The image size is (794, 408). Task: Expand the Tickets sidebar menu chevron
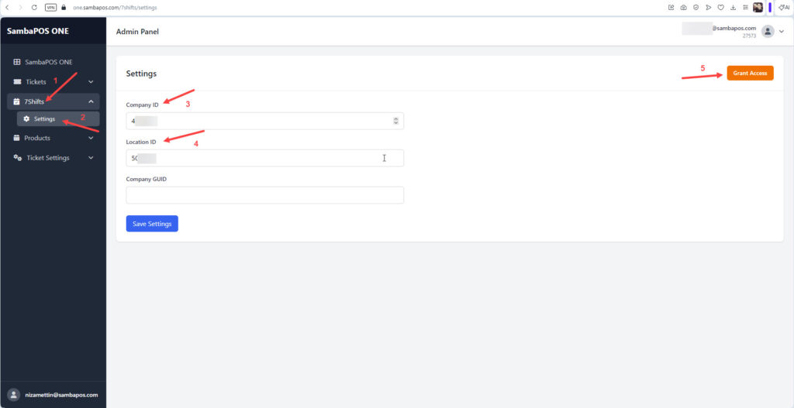(91, 82)
